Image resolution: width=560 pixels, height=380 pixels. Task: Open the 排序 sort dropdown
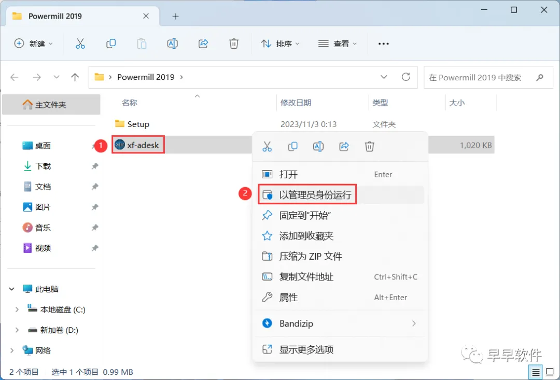coord(280,44)
